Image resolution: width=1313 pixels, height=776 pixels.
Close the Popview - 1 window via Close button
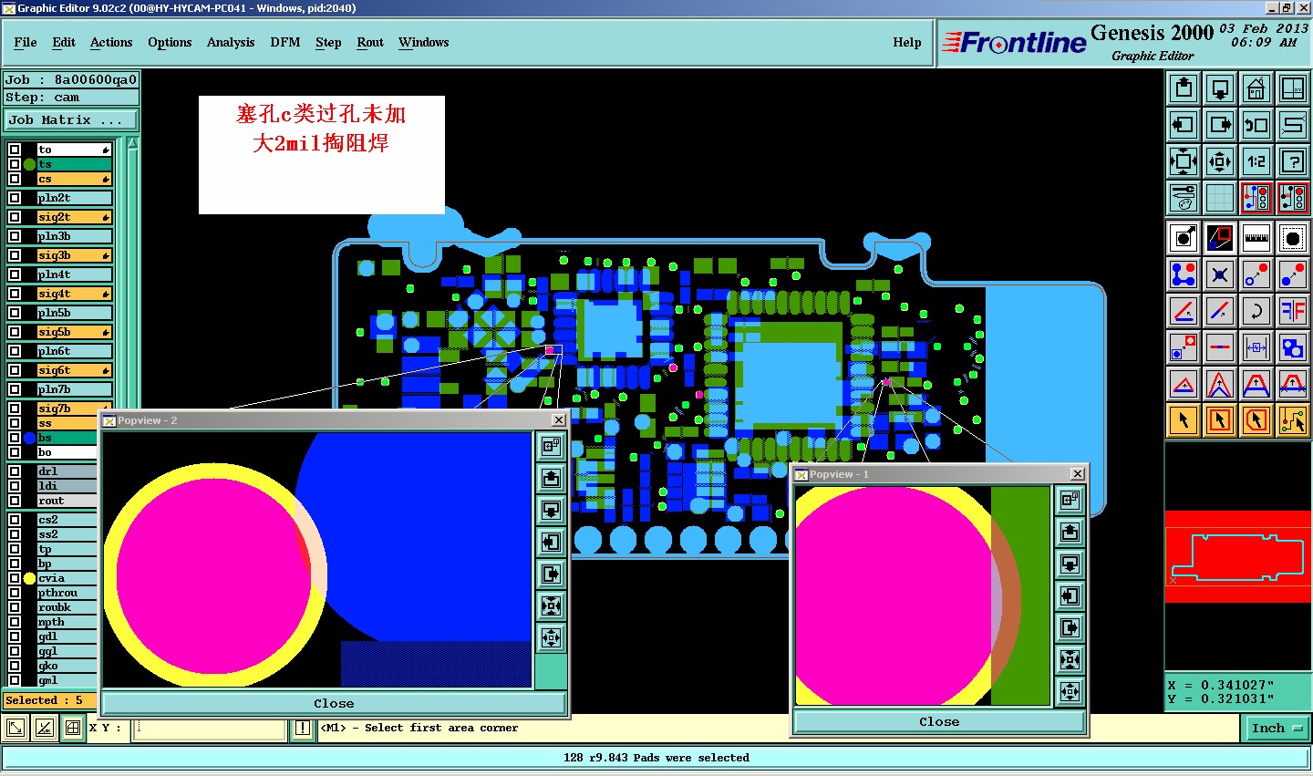(x=939, y=721)
